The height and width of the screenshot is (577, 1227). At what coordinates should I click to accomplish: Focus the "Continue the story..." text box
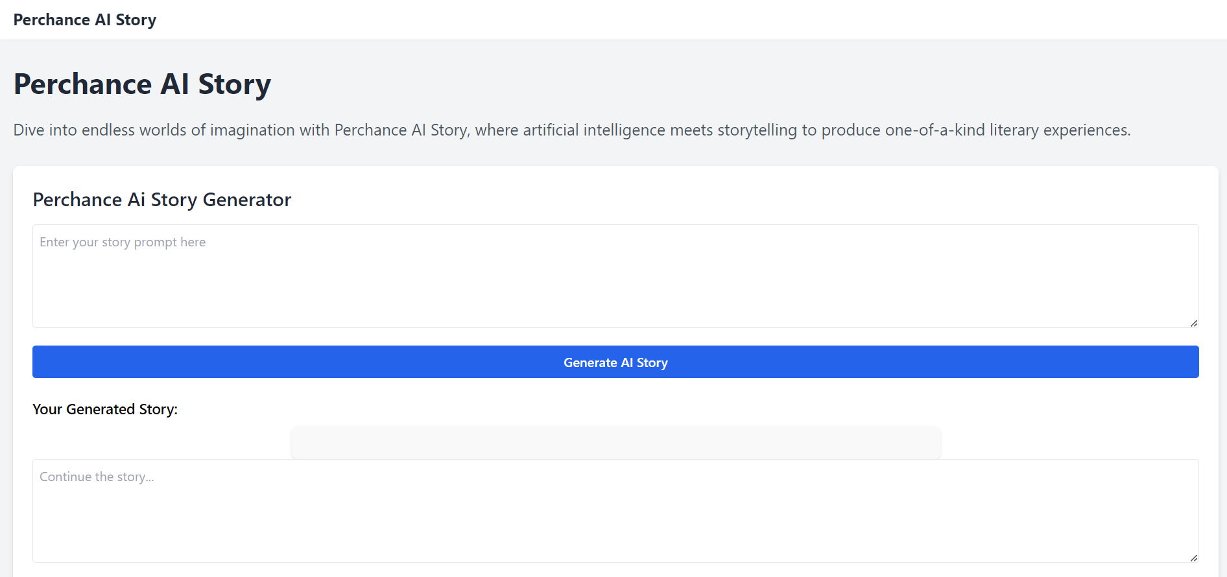[x=615, y=511]
